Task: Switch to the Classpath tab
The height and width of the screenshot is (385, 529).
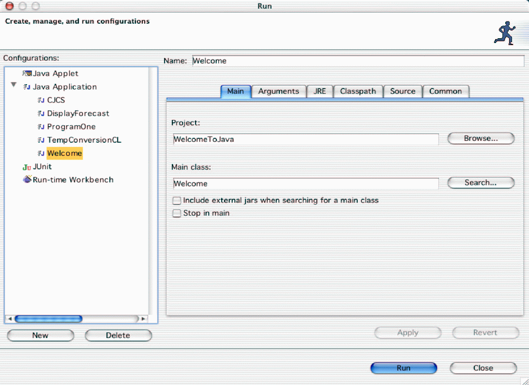Action: (358, 91)
